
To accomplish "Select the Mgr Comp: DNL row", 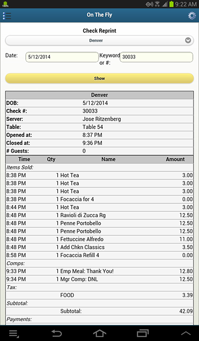I will 99,279.
